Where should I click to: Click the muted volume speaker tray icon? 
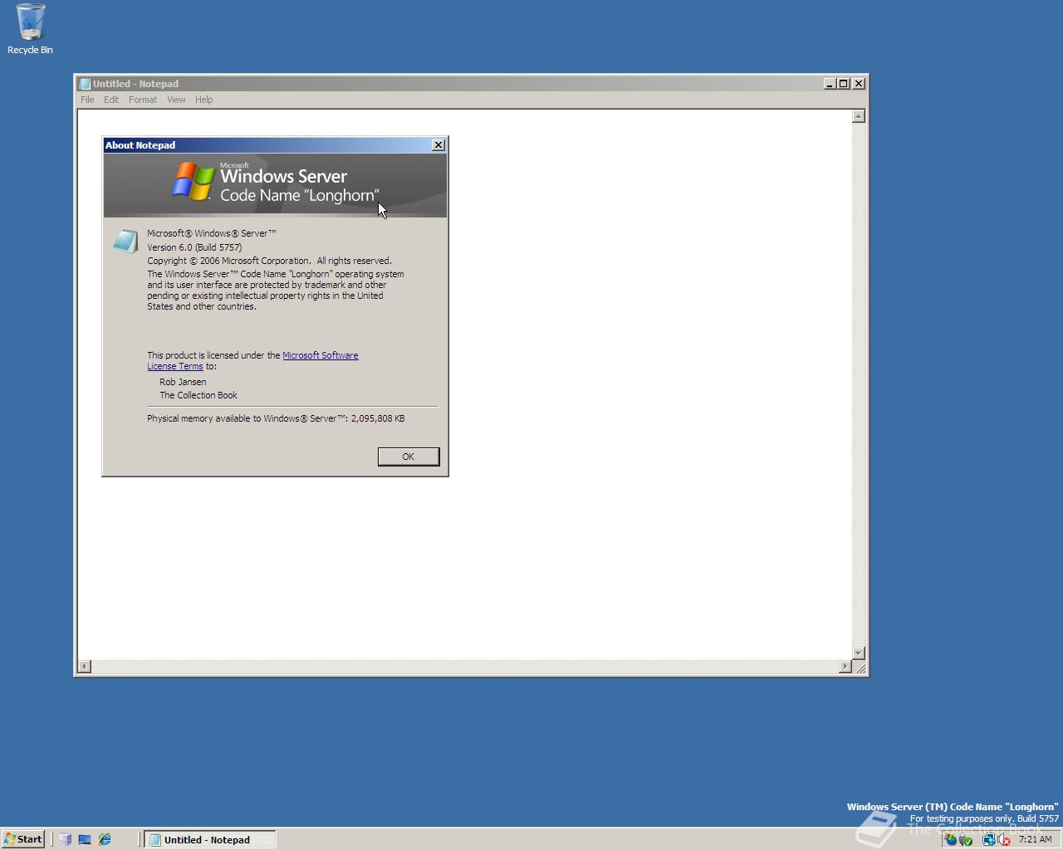pos(1003,839)
